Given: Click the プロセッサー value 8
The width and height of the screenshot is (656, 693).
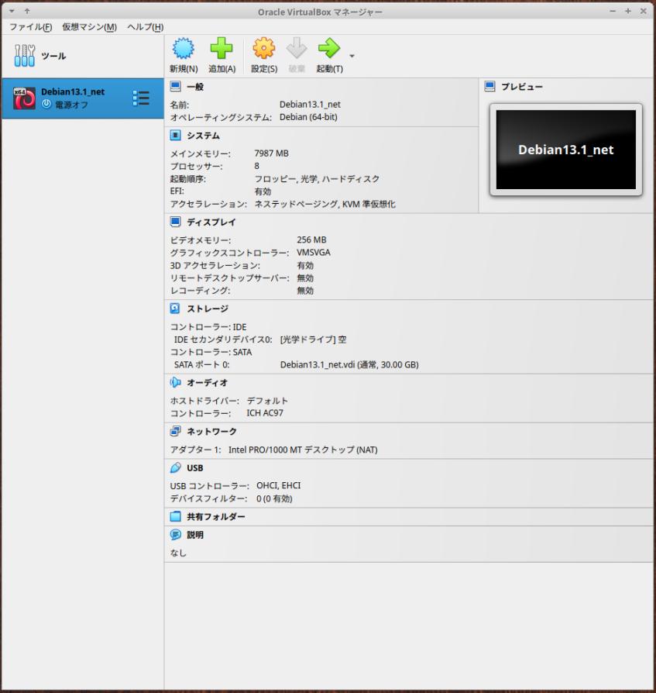Looking at the screenshot, I should (x=257, y=166).
